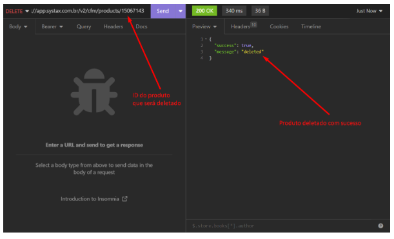Switch to the request Headers tab
The height and width of the screenshot is (239, 394).
click(x=113, y=26)
